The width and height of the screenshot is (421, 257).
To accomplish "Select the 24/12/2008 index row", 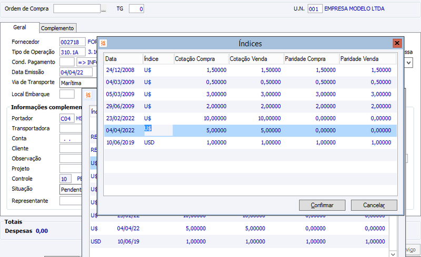I will pos(250,70).
